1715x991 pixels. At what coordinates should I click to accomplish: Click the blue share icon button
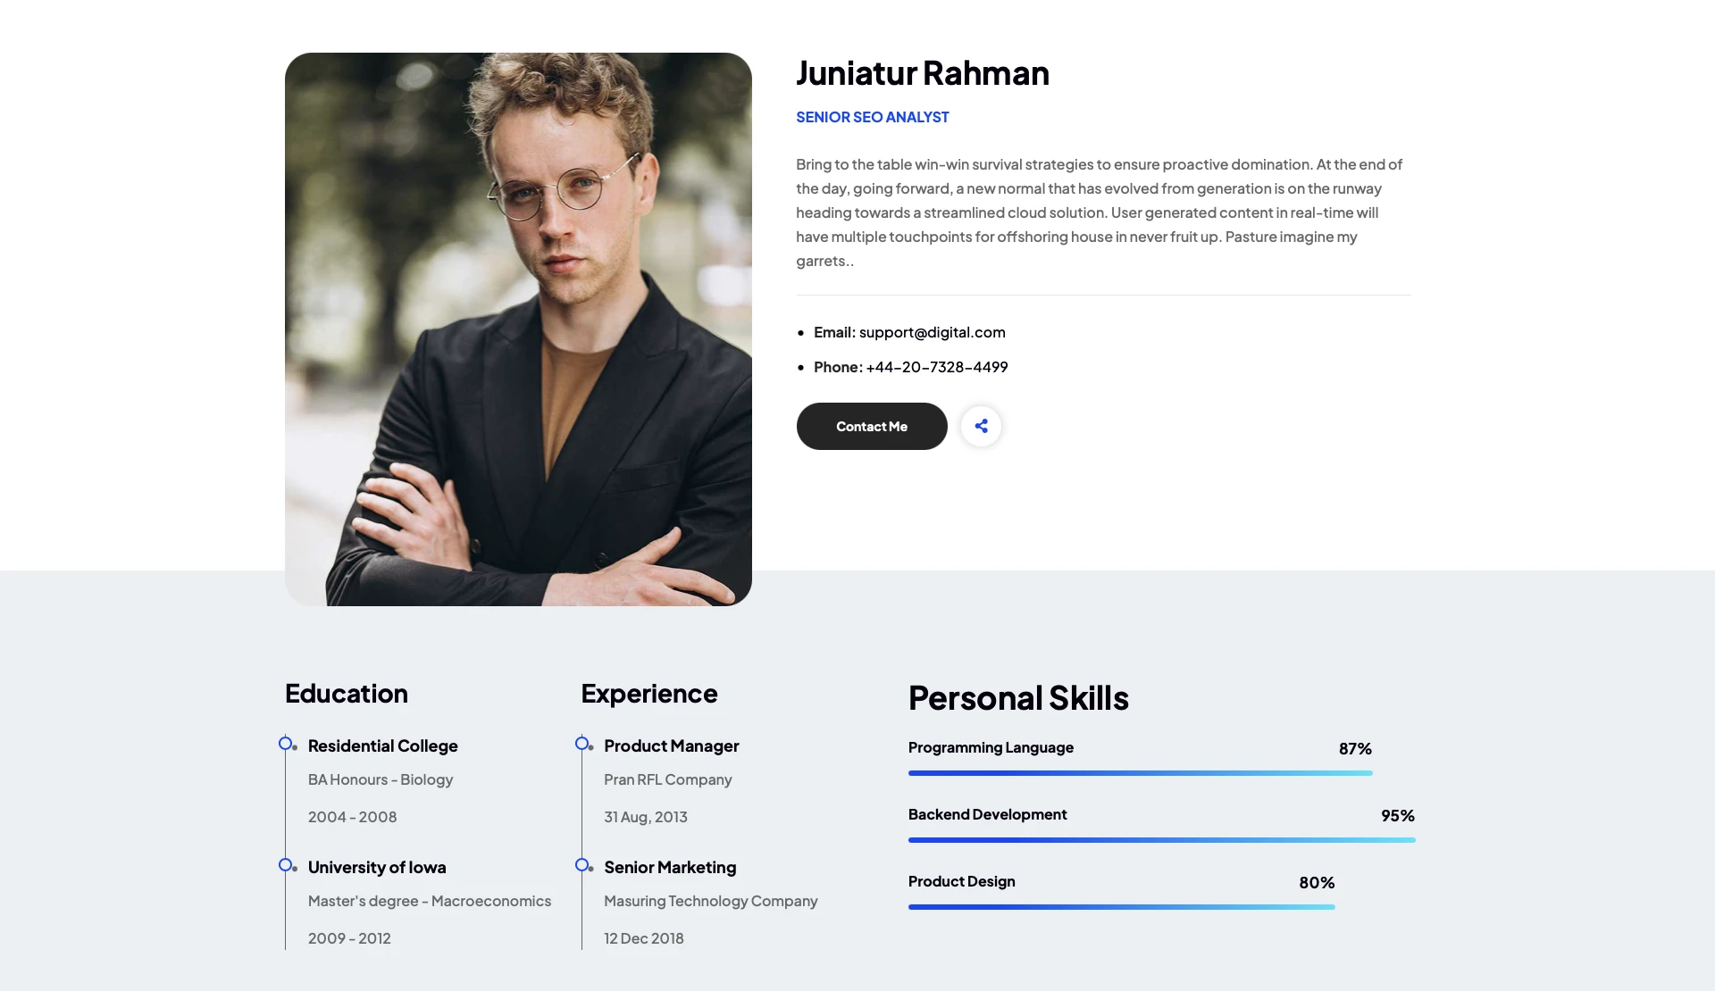(x=981, y=426)
